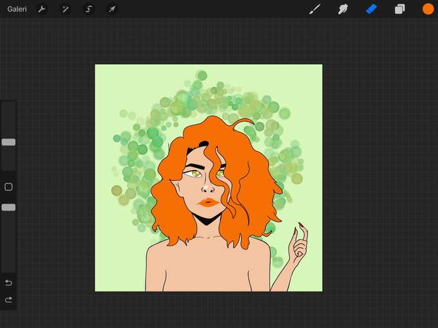Open the Actions wrench menu
Image resolution: width=438 pixels, height=328 pixels.
pyautogui.click(x=42, y=9)
